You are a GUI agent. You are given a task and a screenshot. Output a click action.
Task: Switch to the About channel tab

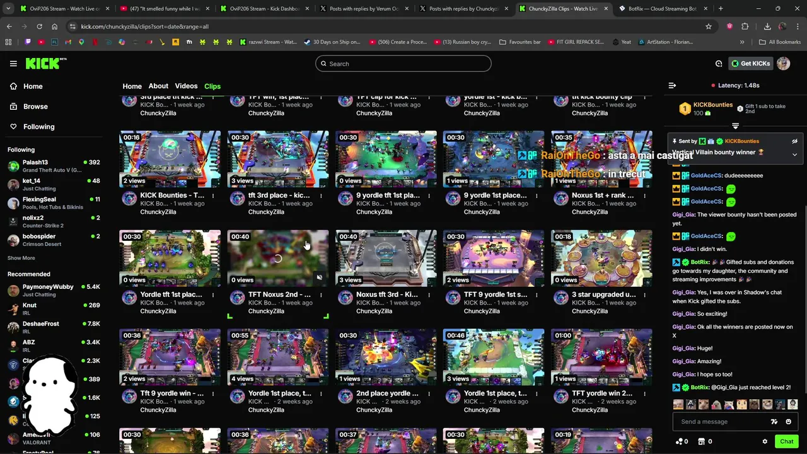158,86
